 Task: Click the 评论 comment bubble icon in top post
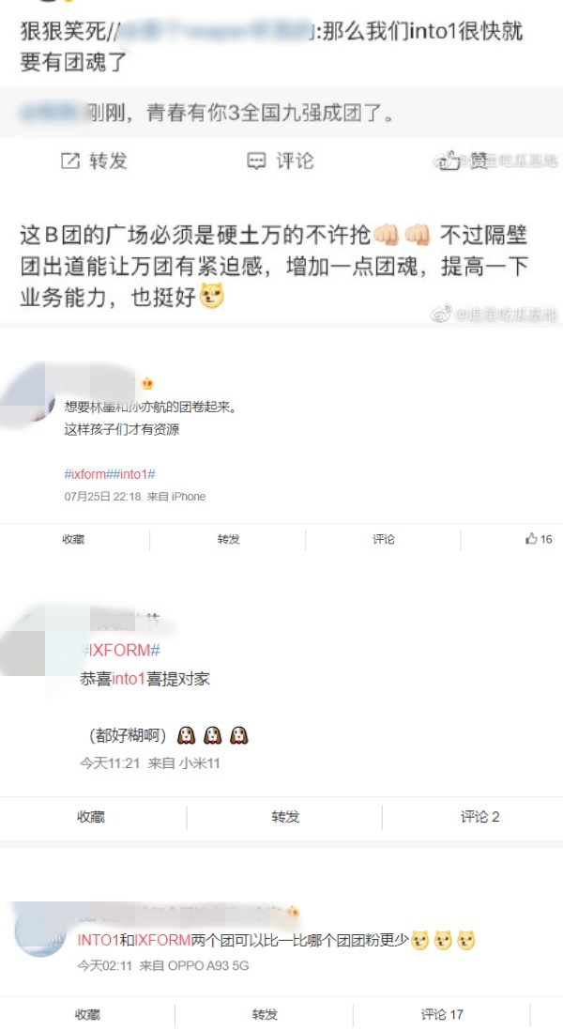coord(256,161)
